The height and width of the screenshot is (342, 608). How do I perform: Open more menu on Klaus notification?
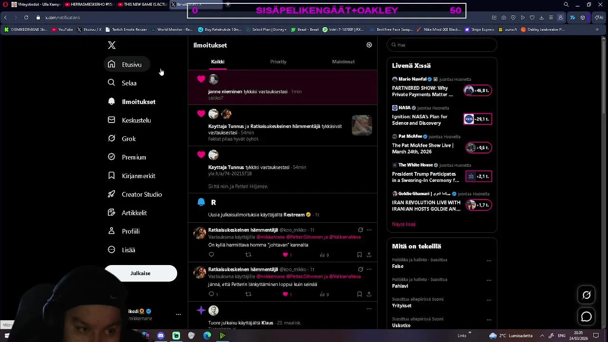[x=369, y=309]
